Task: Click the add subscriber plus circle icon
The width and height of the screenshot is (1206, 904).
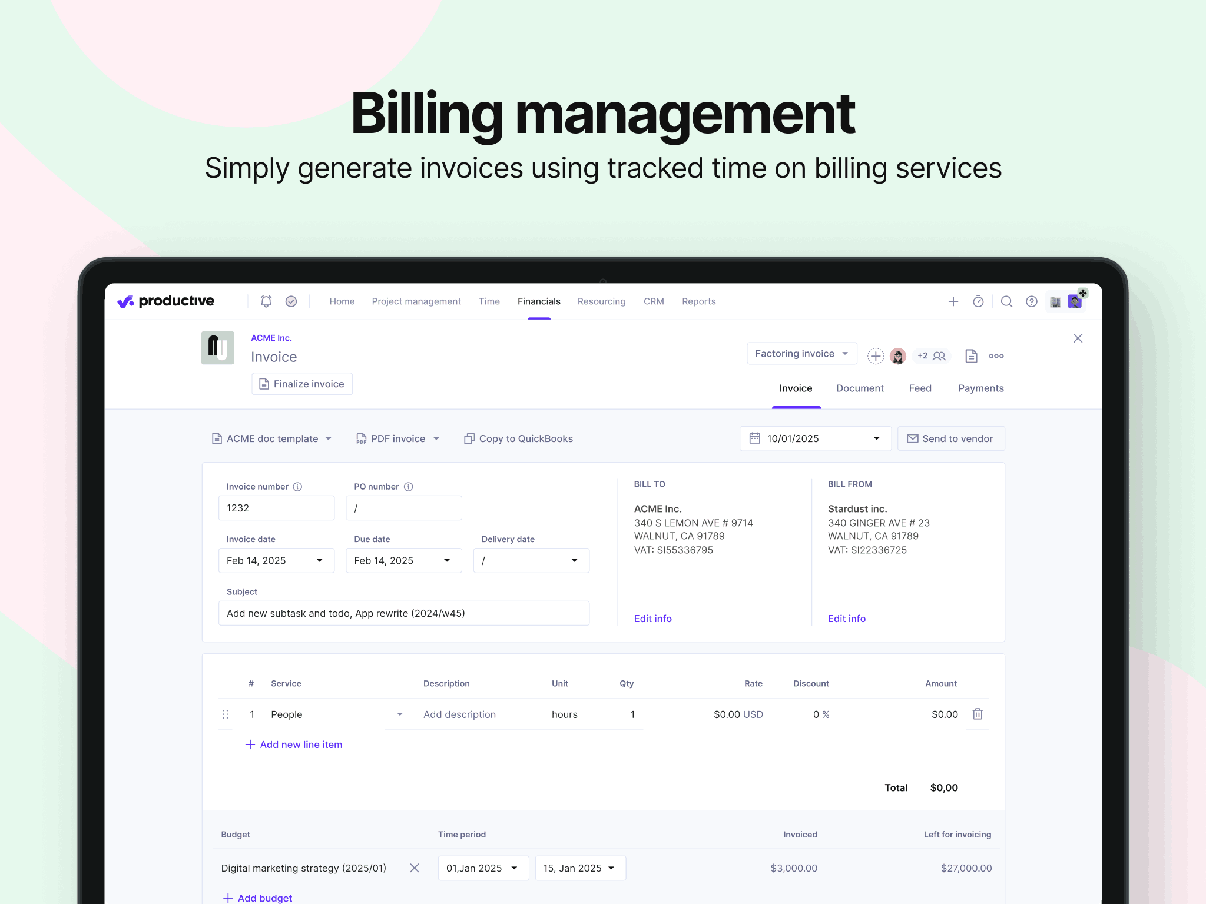Action: [876, 356]
